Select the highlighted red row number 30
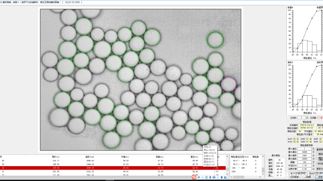Screen dimensions: 323x181 pos(3,168)
